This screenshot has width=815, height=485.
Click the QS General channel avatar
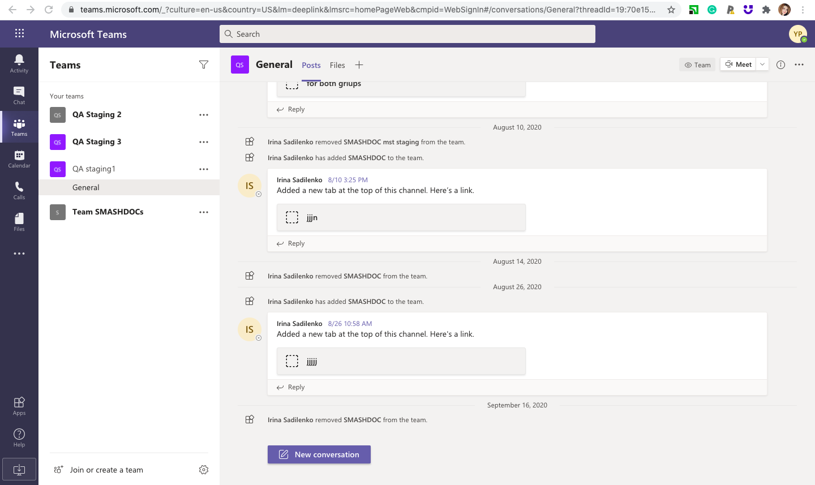tap(240, 65)
